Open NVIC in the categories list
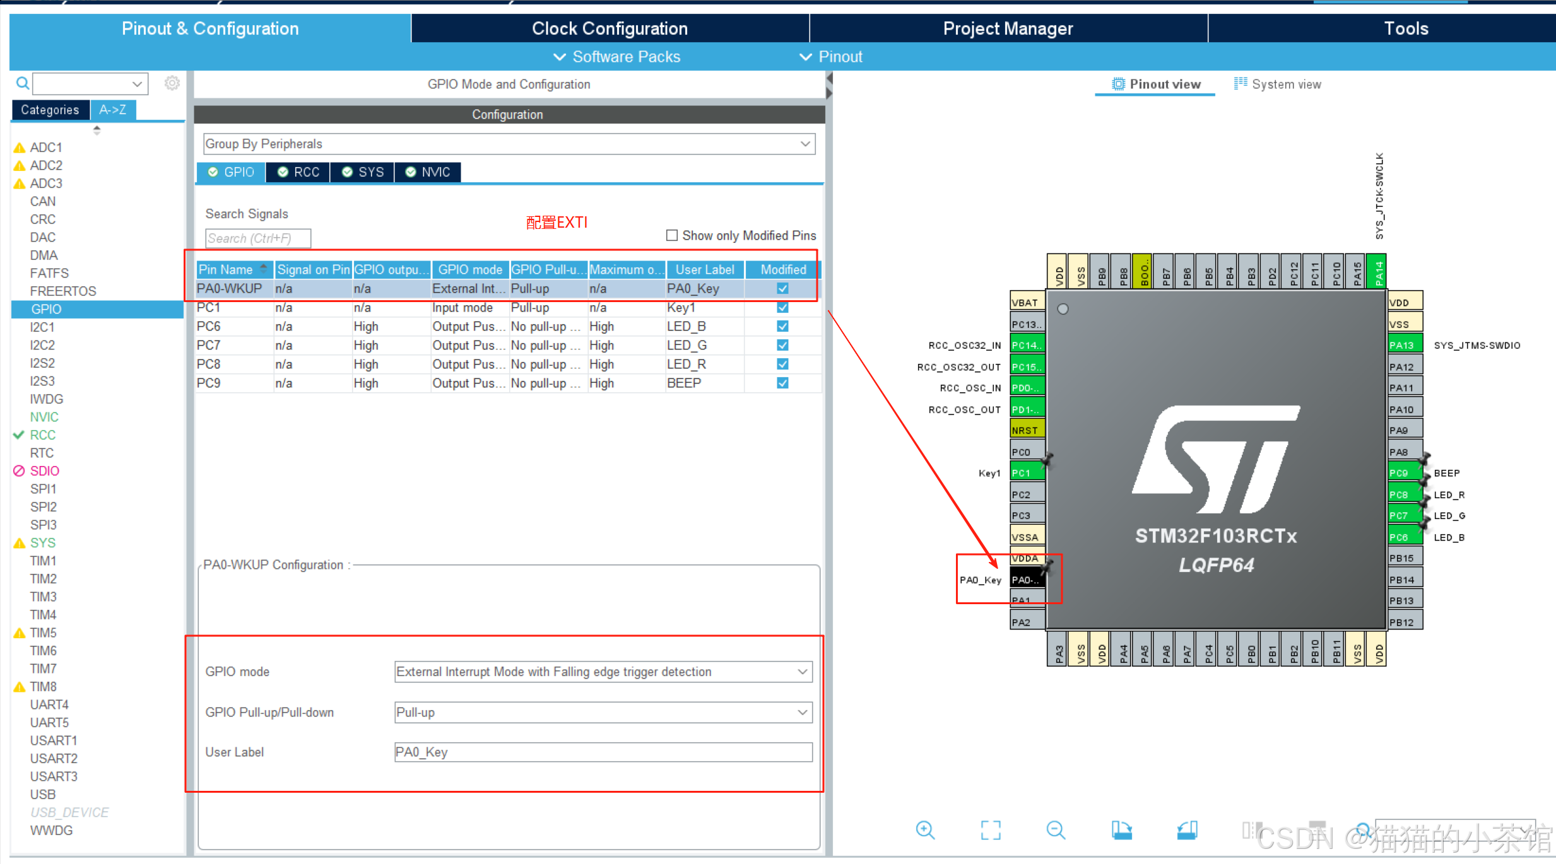The height and width of the screenshot is (864, 1556). pyautogui.click(x=44, y=417)
